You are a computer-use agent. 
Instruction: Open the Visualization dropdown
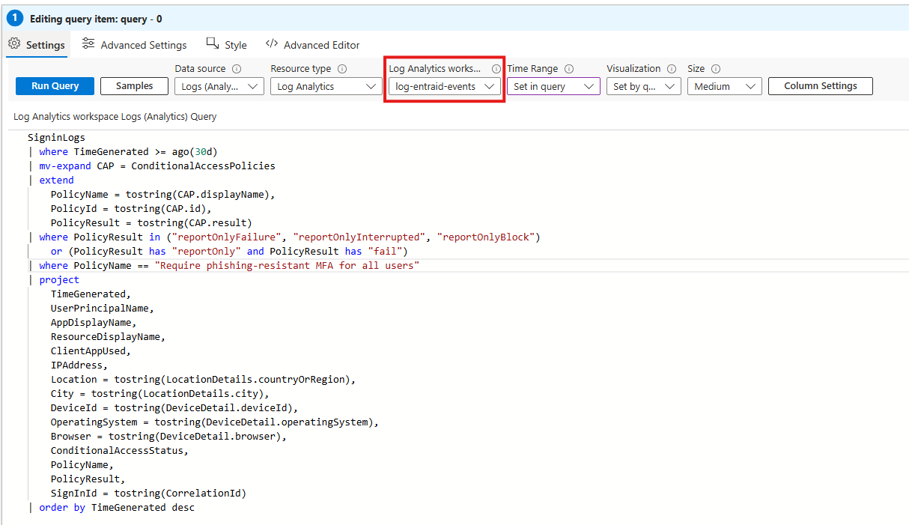click(642, 85)
